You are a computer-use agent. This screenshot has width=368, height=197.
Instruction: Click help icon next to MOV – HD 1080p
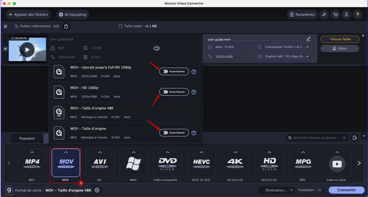[194, 92]
